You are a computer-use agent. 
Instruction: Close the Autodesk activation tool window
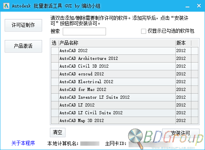pos(199,6)
